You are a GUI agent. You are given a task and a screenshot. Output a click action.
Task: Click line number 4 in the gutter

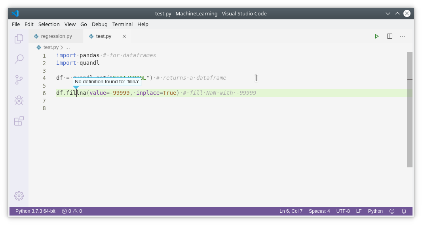coord(44,78)
